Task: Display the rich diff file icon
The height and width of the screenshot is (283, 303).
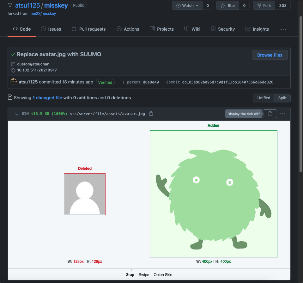Action: (x=270, y=114)
